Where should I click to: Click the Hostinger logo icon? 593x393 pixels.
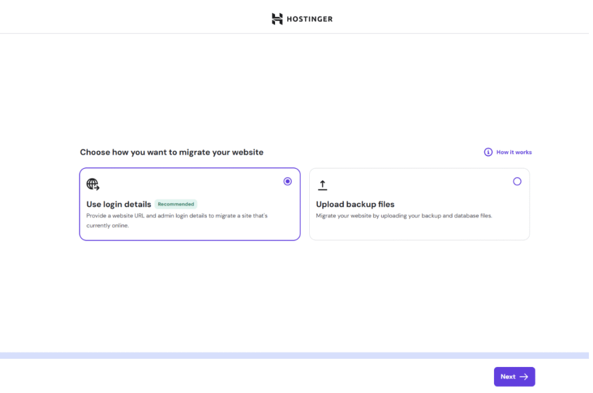point(277,19)
